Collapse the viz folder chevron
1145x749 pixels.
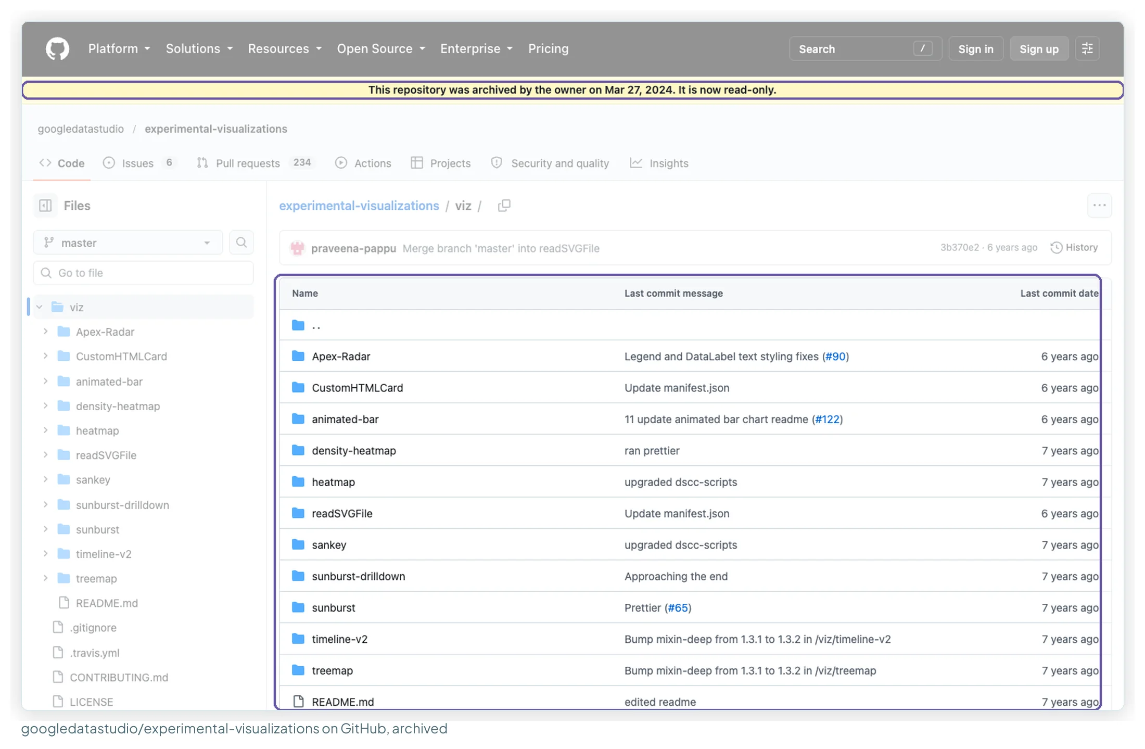(40, 307)
